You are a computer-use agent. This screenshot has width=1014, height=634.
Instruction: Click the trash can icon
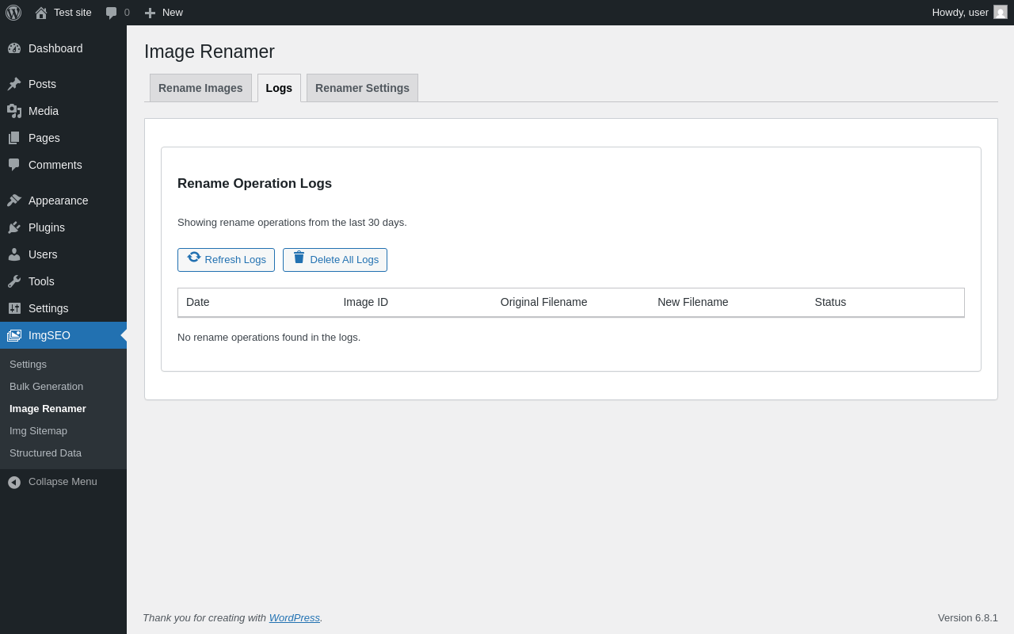click(299, 257)
